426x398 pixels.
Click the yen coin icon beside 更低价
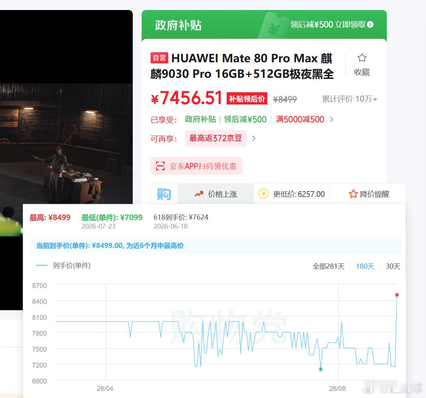point(263,193)
